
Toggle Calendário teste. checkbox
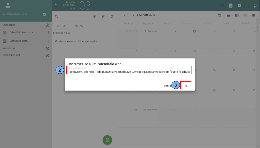click(5, 41)
